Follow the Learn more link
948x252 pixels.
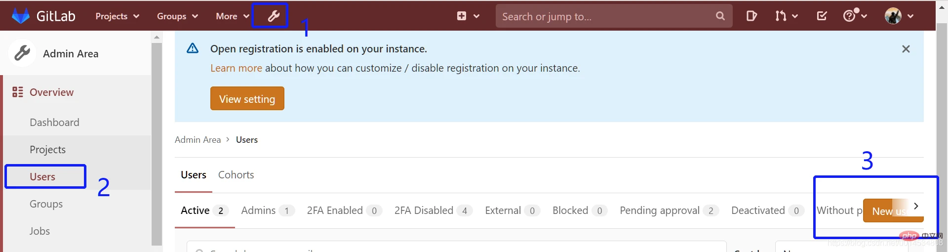(x=236, y=68)
